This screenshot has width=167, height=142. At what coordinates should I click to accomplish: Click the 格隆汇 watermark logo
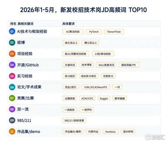(x=155, y=137)
